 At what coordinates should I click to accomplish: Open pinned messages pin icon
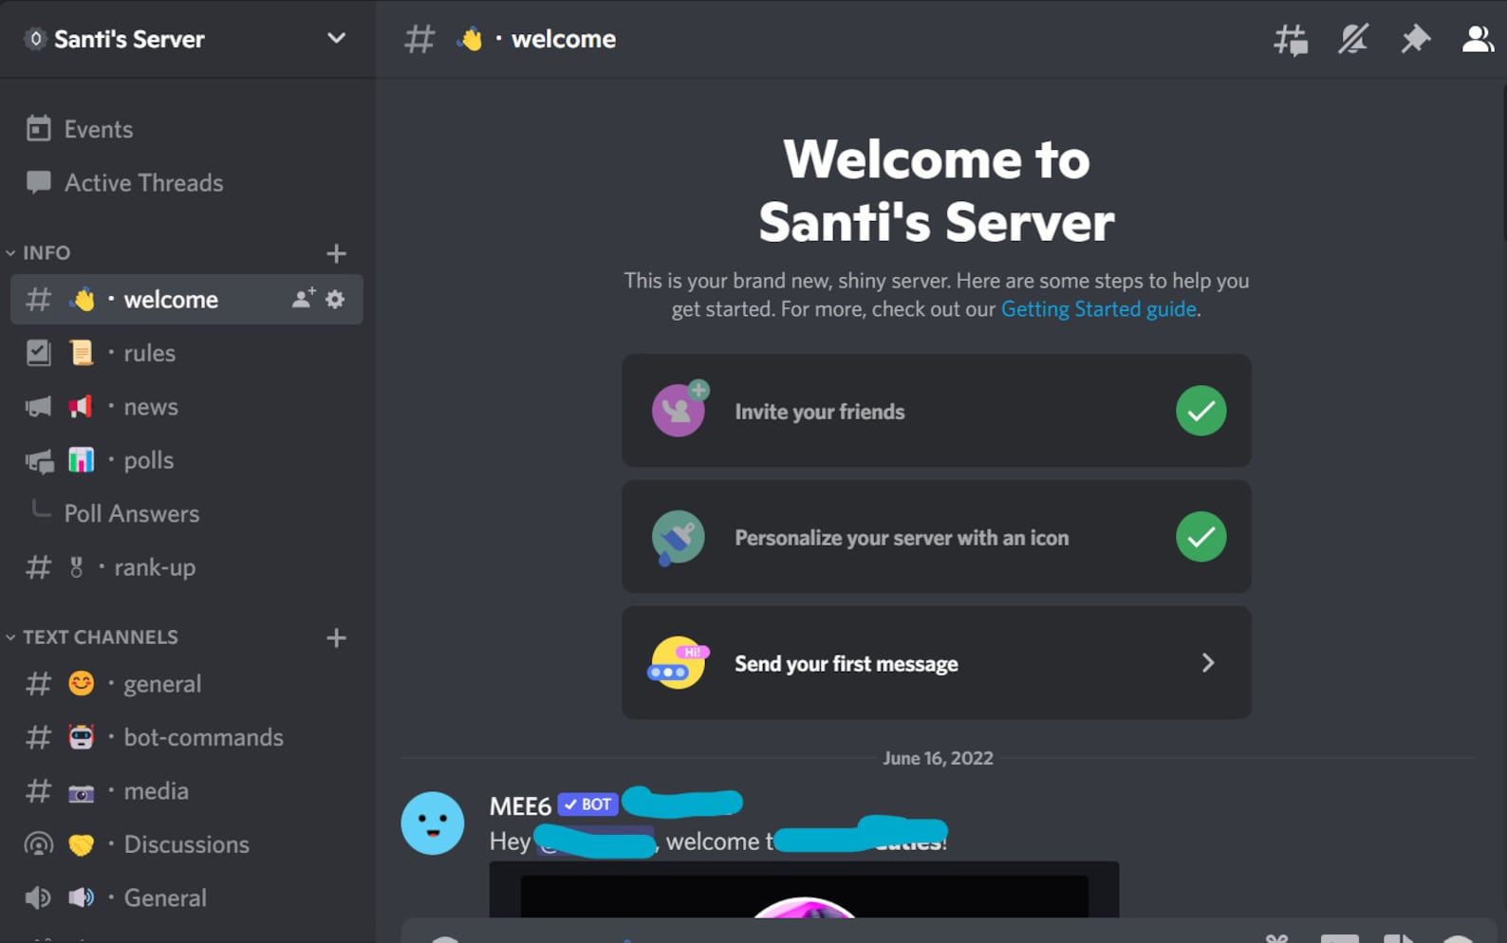1415,39
